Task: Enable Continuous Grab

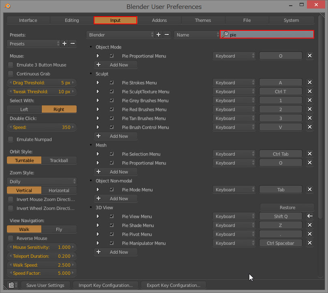Action: (11, 74)
